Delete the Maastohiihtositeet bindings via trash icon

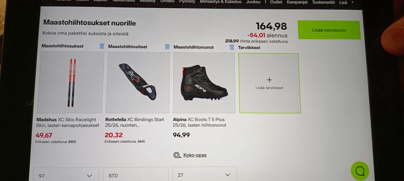point(167,47)
